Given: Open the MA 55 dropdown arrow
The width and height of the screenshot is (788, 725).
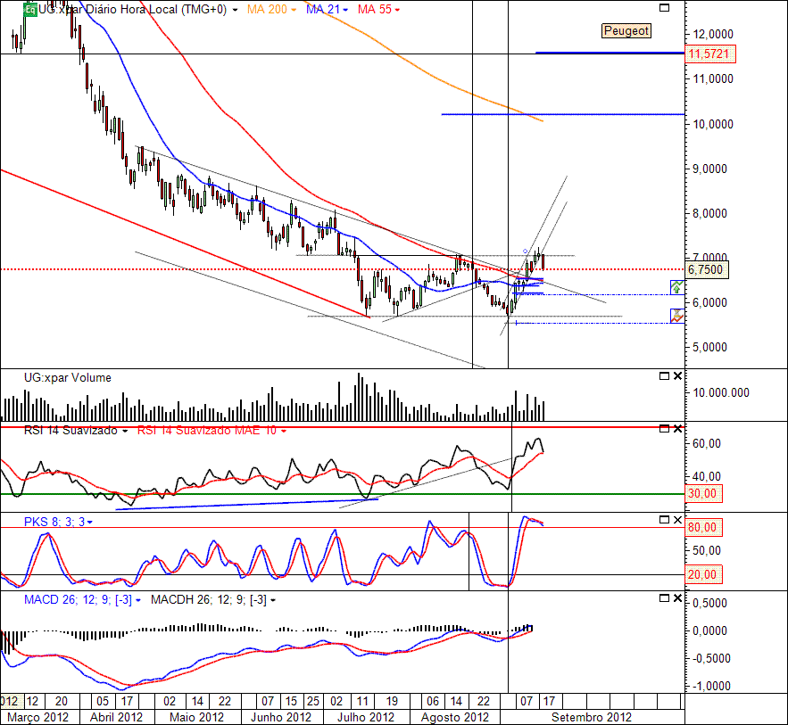Looking at the screenshot, I should tap(397, 10).
